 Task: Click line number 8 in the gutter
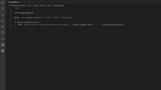tap(11, 25)
